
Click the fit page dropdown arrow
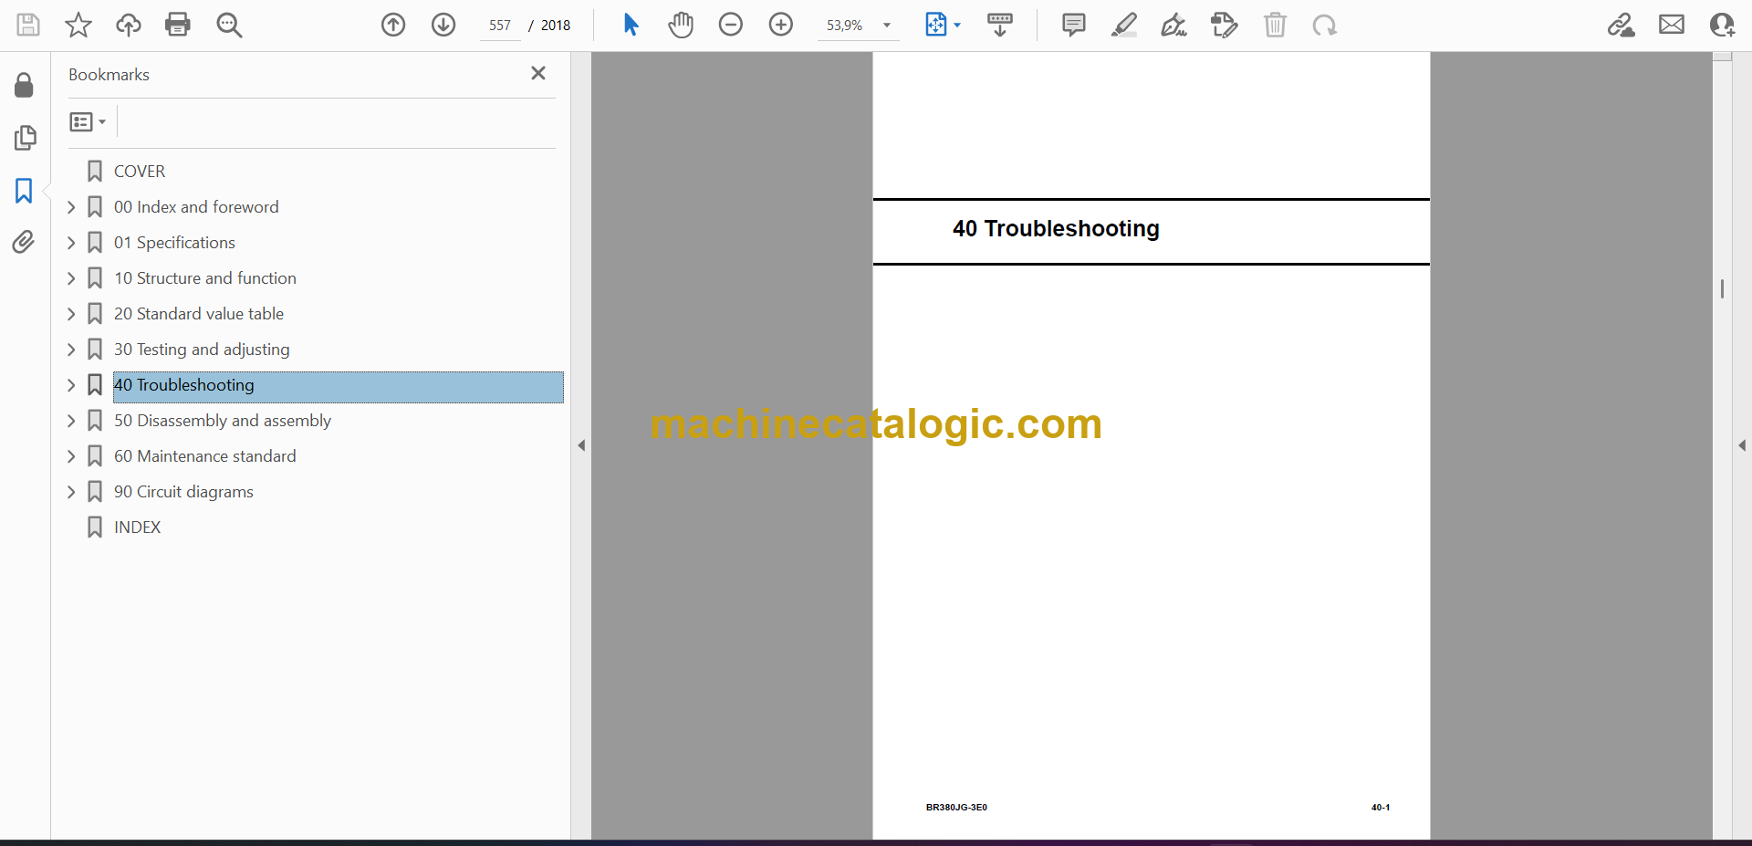(957, 26)
